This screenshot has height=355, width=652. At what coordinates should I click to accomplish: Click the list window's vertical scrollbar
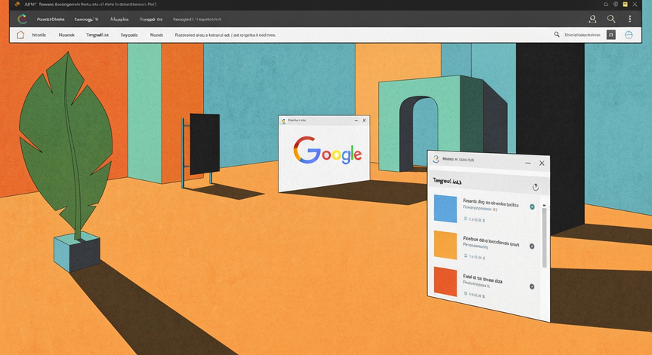click(x=544, y=238)
